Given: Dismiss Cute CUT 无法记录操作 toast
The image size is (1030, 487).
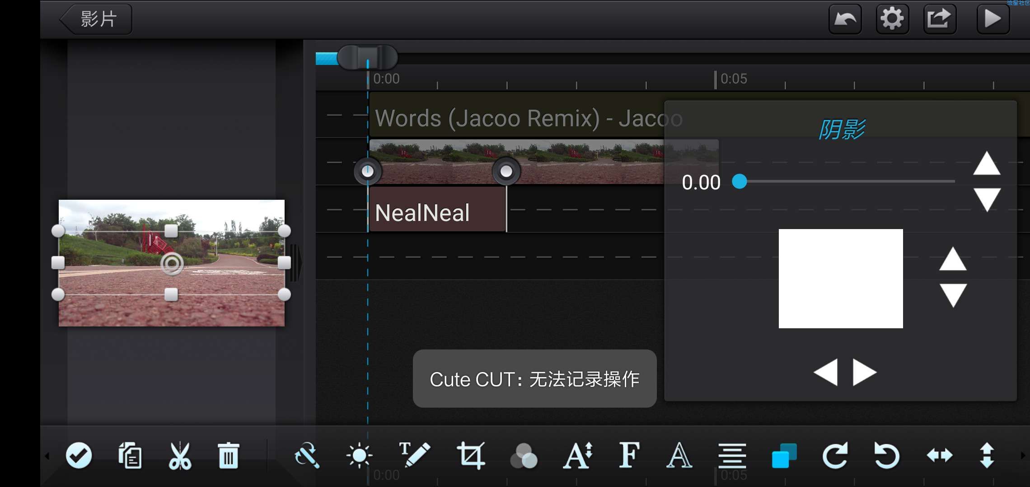Looking at the screenshot, I should 534,379.
